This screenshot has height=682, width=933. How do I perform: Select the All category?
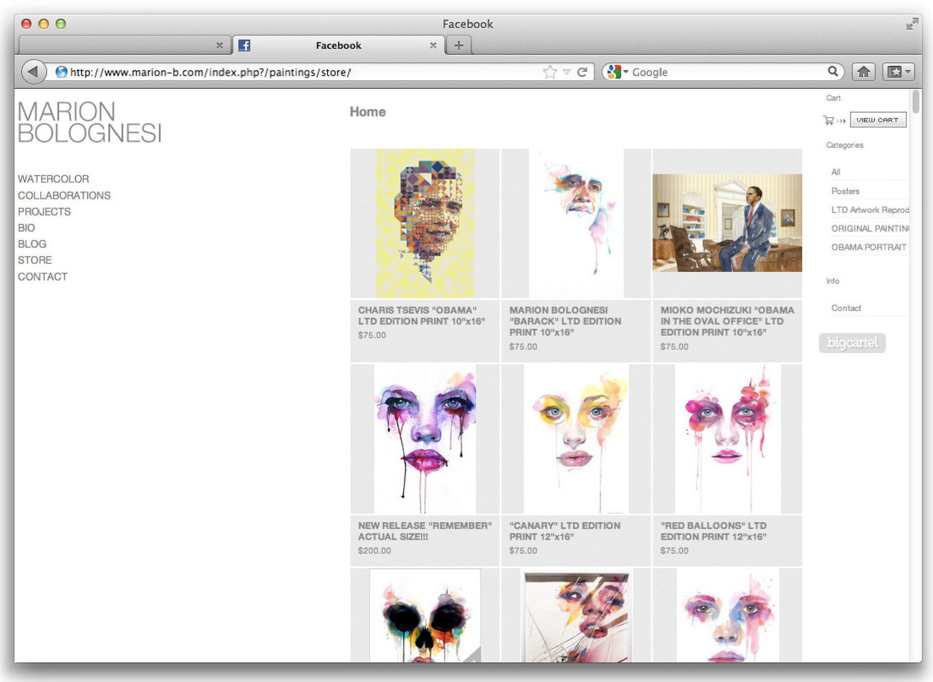835,172
